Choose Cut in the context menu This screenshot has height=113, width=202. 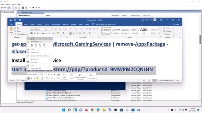tap(40, 35)
